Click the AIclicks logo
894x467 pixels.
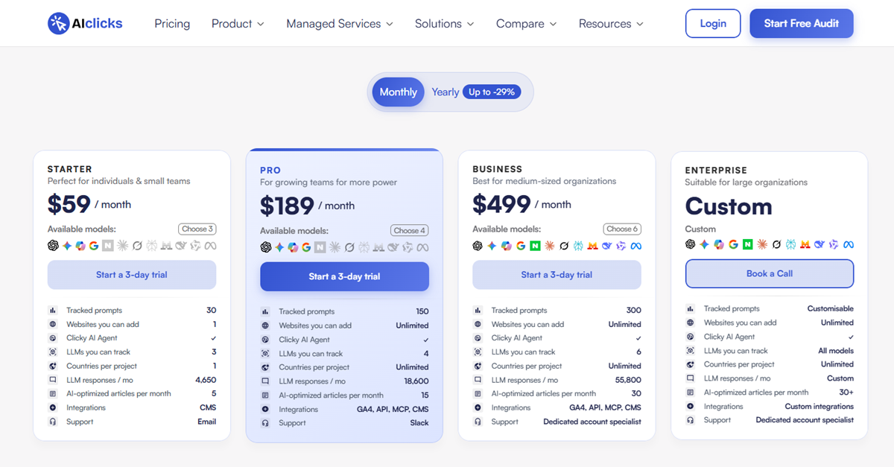click(85, 23)
